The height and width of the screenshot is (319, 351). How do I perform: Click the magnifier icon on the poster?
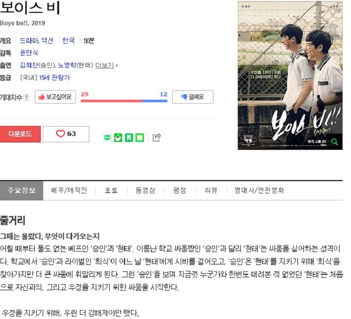335,141
